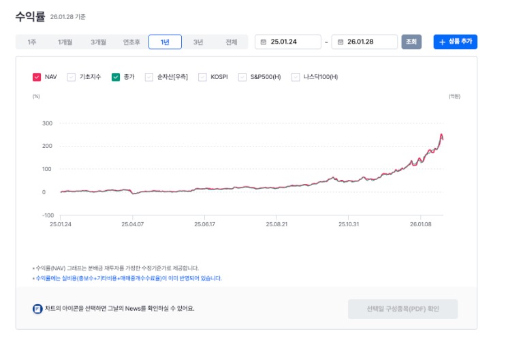Click the start date field 25.01.24
The image size is (506, 351).
[288, 42]
